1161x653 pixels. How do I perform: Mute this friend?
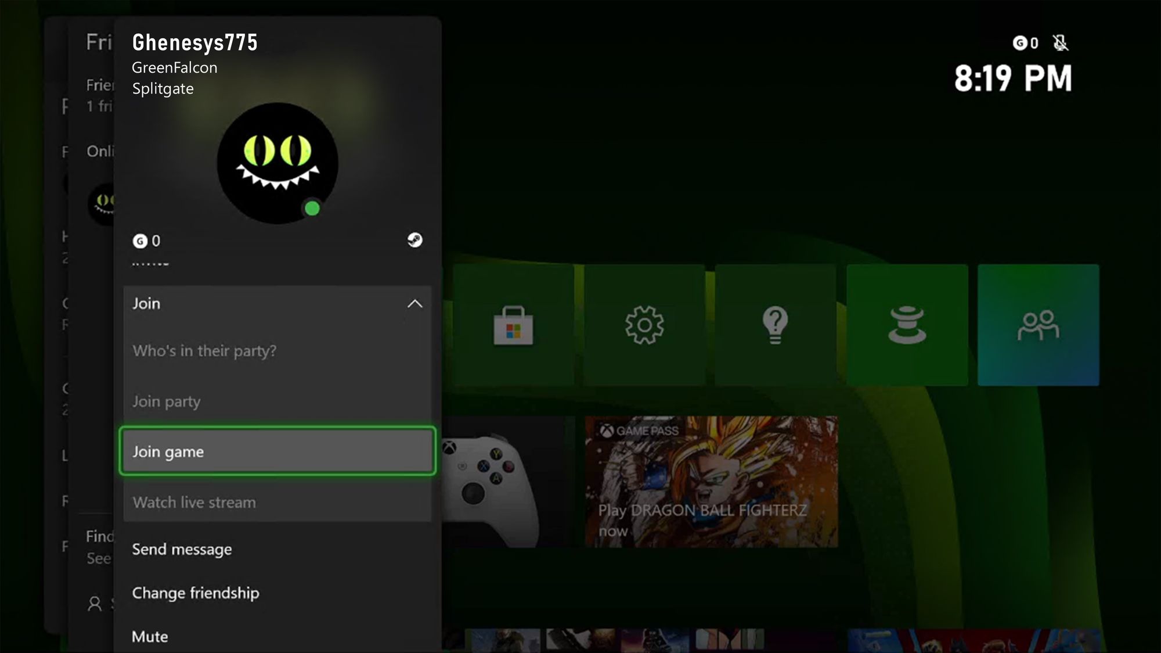click(x=150, y=637)
